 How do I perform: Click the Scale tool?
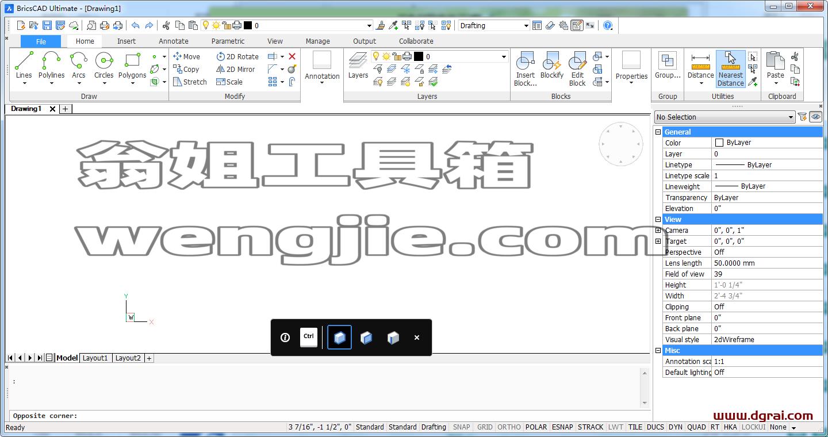click(x=229, y=82)
